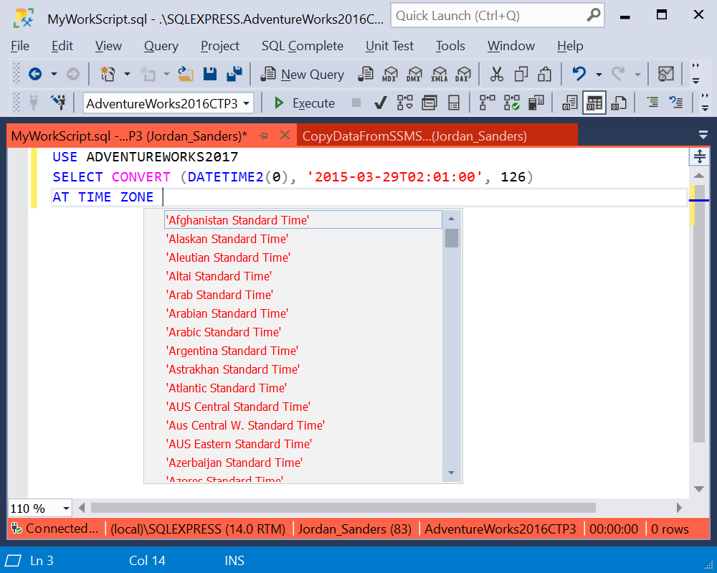The height and width of the screenshot is (573, 717).
Task: Open the Undo history dropdown arrow
Action: [x=599, y=74]
